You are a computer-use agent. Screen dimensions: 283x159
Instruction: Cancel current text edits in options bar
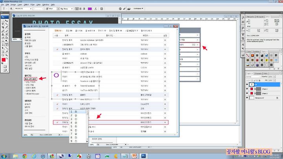point(120,9)
